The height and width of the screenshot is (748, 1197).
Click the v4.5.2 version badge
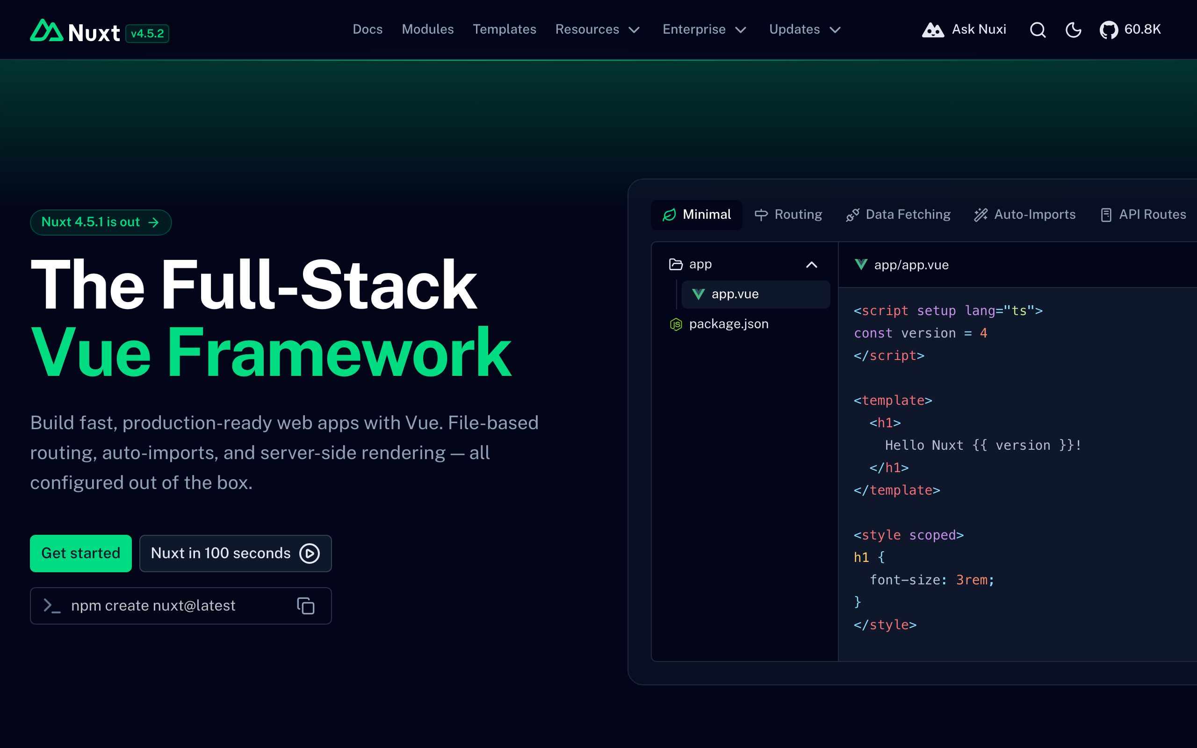click(147, 34)
